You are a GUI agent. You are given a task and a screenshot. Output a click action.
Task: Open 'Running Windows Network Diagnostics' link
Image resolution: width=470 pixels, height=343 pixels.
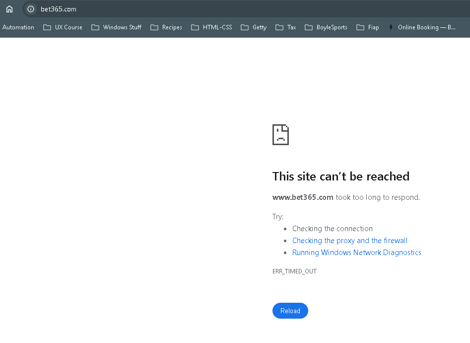357,253
